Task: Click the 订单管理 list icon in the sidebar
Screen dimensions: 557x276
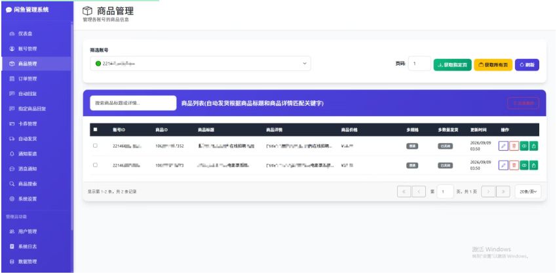Action: 12,79
